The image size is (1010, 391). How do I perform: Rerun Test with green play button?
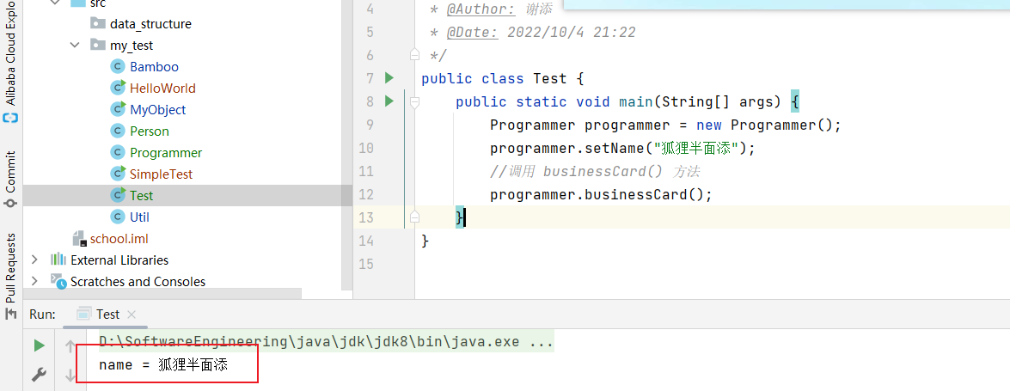click(40, 346)
